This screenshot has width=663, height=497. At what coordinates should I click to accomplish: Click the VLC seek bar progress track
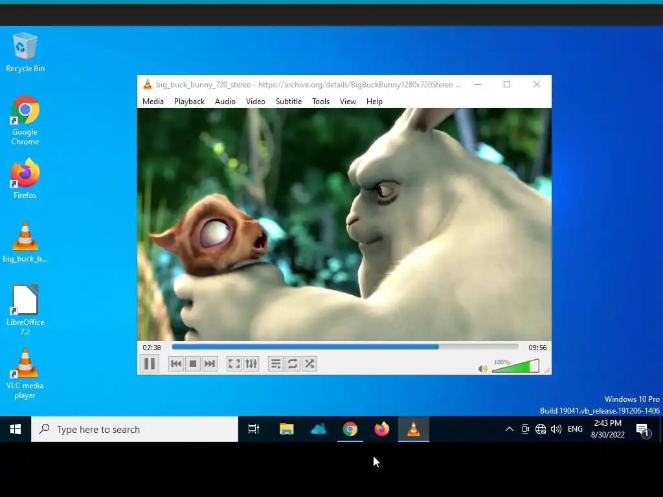[x=345, y=347]
